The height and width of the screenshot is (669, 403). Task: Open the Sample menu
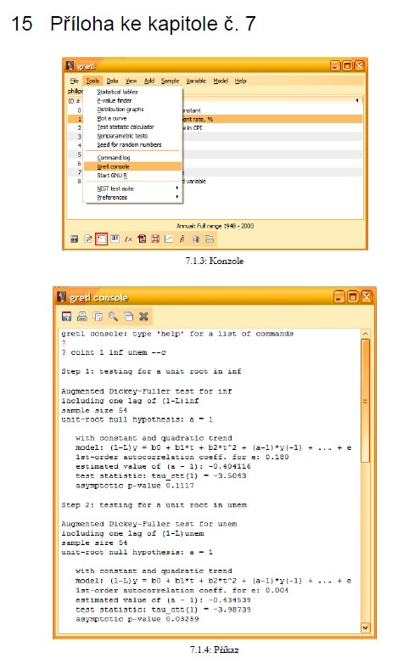click(x=171, y=81)
